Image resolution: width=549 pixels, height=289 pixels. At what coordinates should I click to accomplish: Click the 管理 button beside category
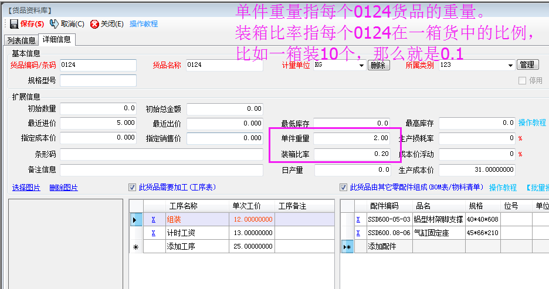(x=527, y=65)
